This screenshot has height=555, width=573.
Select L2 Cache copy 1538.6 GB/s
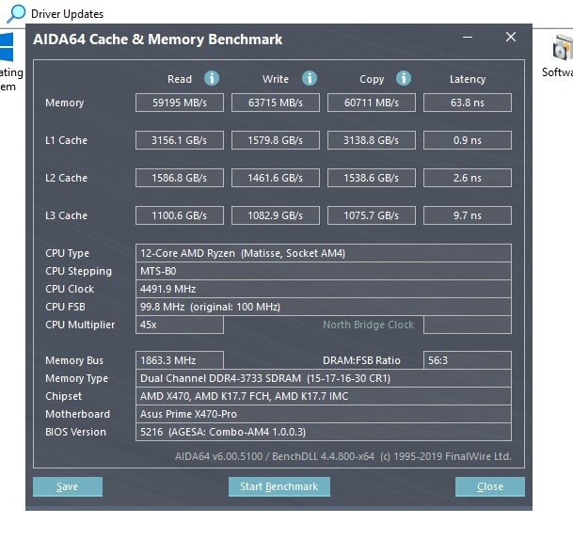(372, 178)
